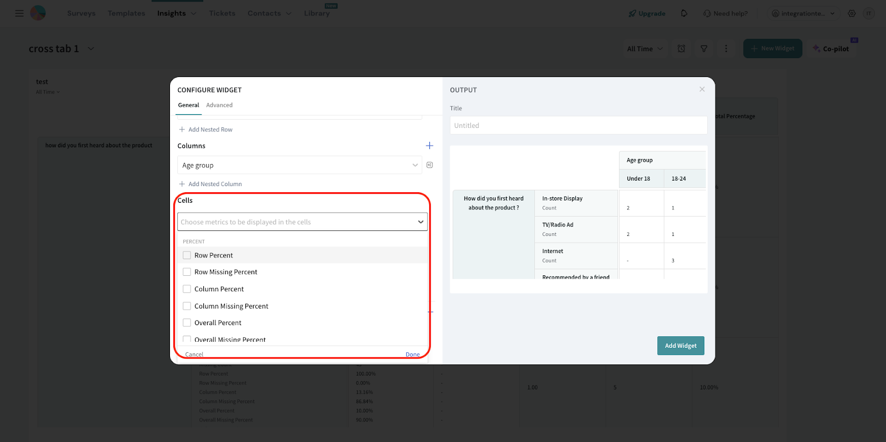Open the three-dot more options menu

(x=726, y=49)
